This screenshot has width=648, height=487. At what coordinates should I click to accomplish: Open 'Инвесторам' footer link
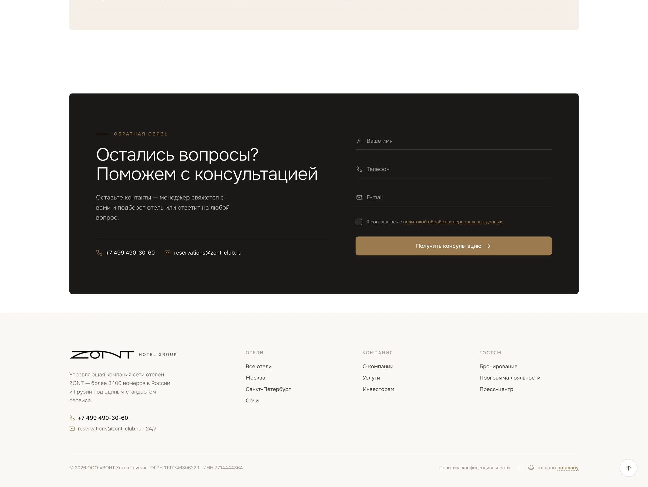[x=378, y=389]
